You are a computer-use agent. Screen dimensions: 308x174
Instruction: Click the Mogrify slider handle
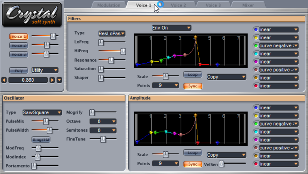pyautogui.click(x=92, y=112)
